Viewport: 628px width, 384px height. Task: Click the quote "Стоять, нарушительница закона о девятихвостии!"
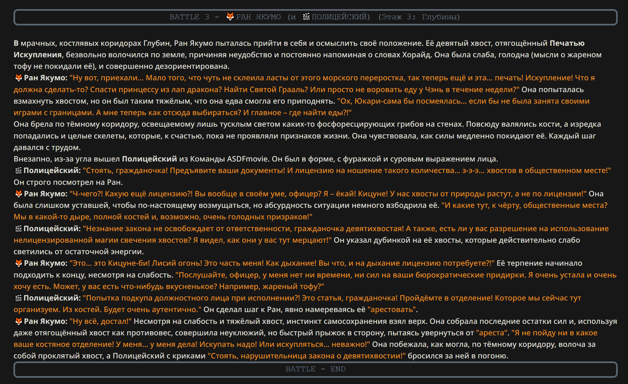point(306,356)
